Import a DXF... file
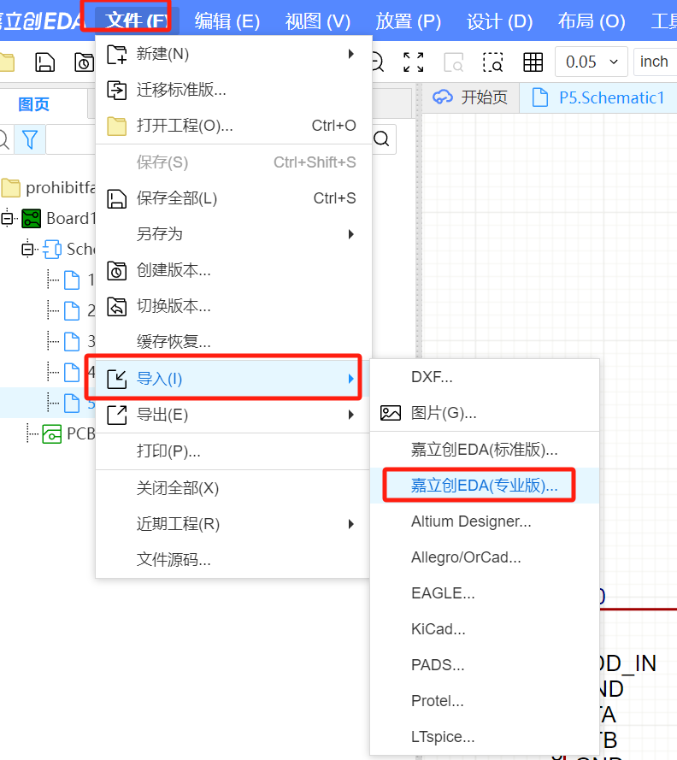 point(485,377)
